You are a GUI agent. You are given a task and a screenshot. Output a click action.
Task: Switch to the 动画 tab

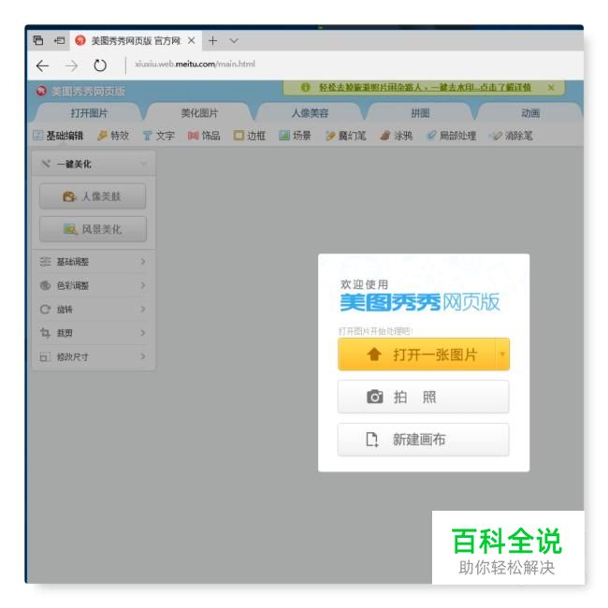(x=530, y=113)
